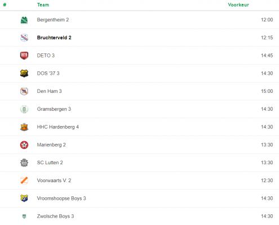Select the HHC Hardenberg 4 team name

[58, 127]
